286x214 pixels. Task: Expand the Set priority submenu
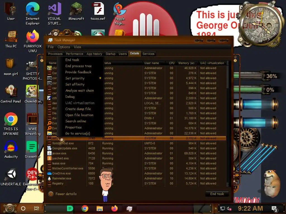pos(80,78)
